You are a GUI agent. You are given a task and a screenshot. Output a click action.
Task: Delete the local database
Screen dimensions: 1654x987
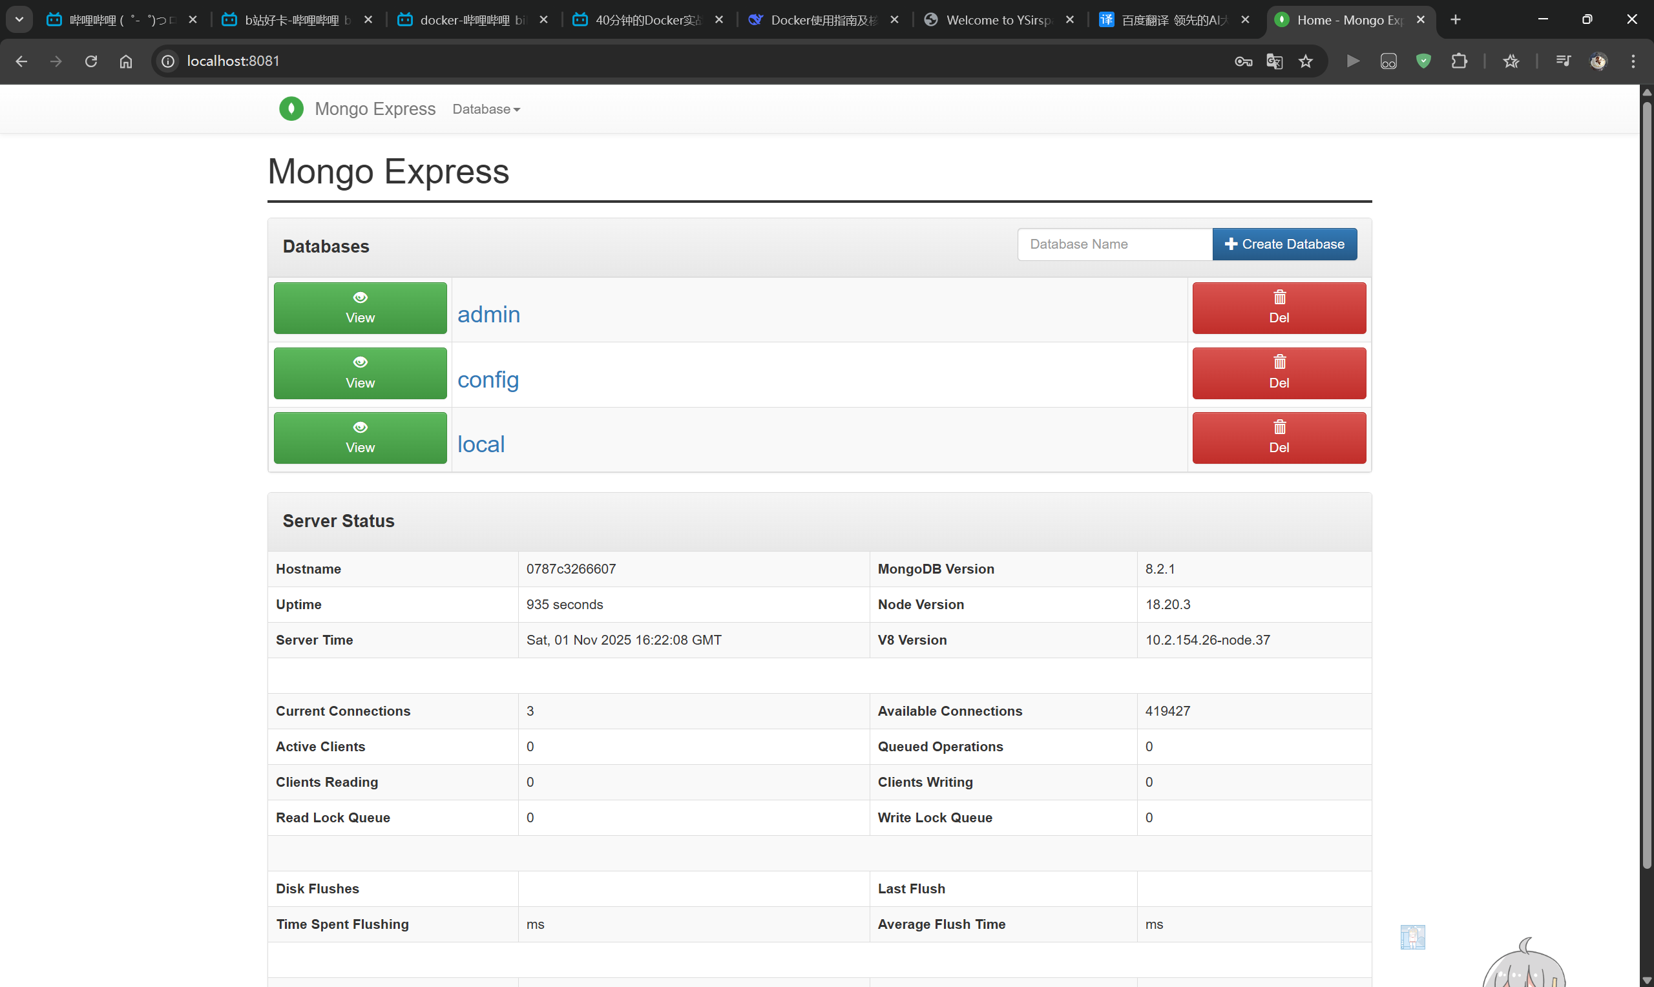click(1278, 438)
